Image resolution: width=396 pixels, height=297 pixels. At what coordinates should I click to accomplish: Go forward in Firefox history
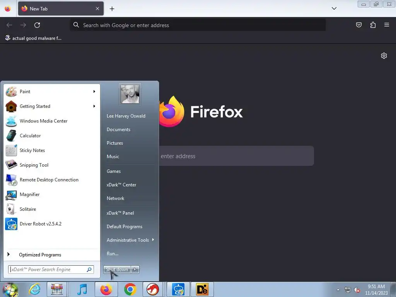pos(23,25)
